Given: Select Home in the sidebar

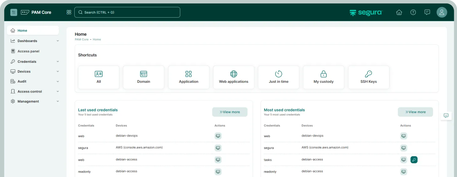Looking at the screenshot, I should click(x=33, y=30).
